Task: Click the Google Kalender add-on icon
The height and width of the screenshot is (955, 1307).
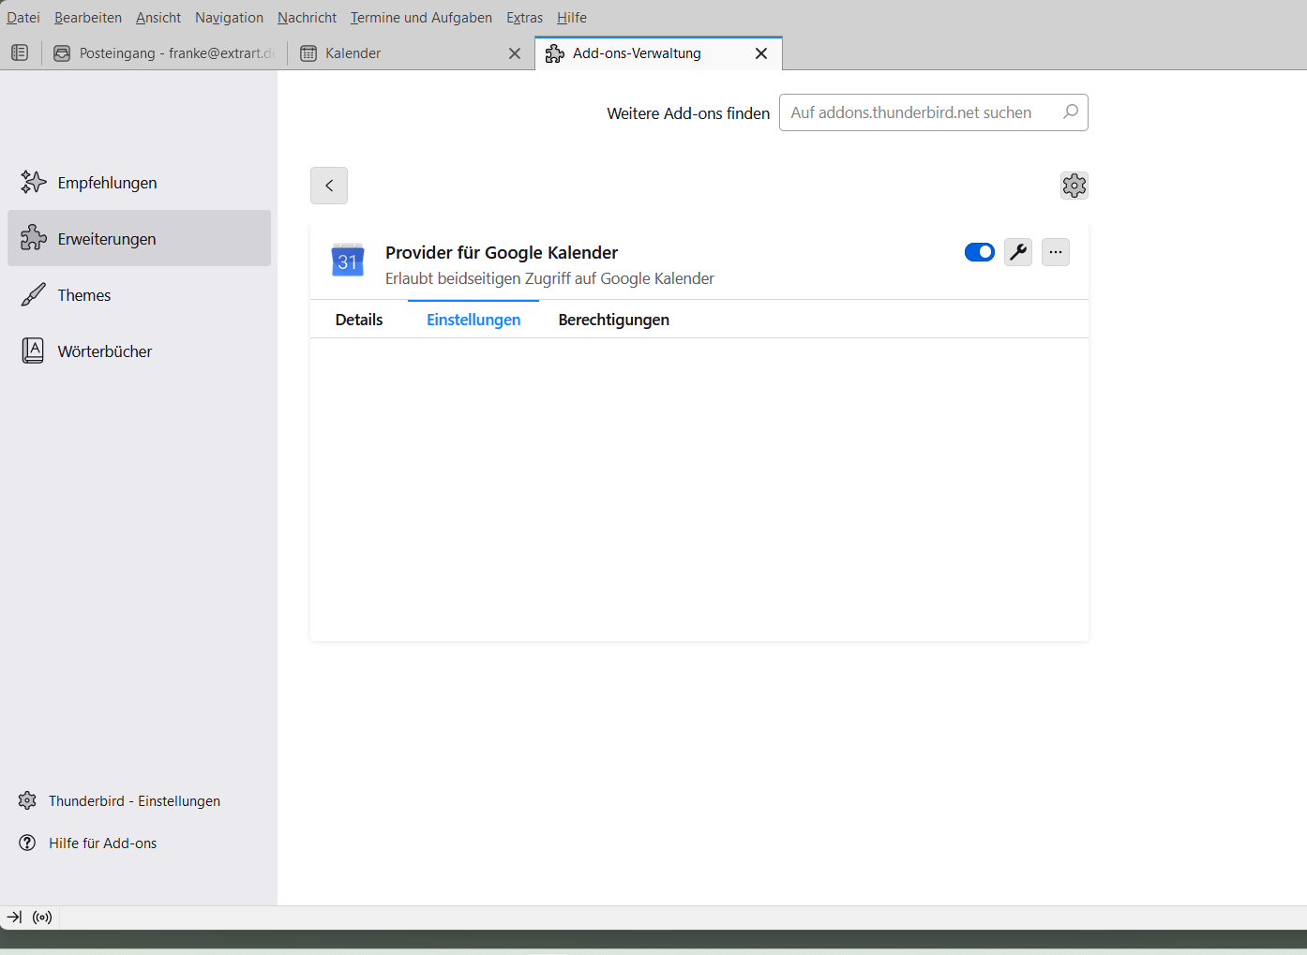Action: coord(348,261)
